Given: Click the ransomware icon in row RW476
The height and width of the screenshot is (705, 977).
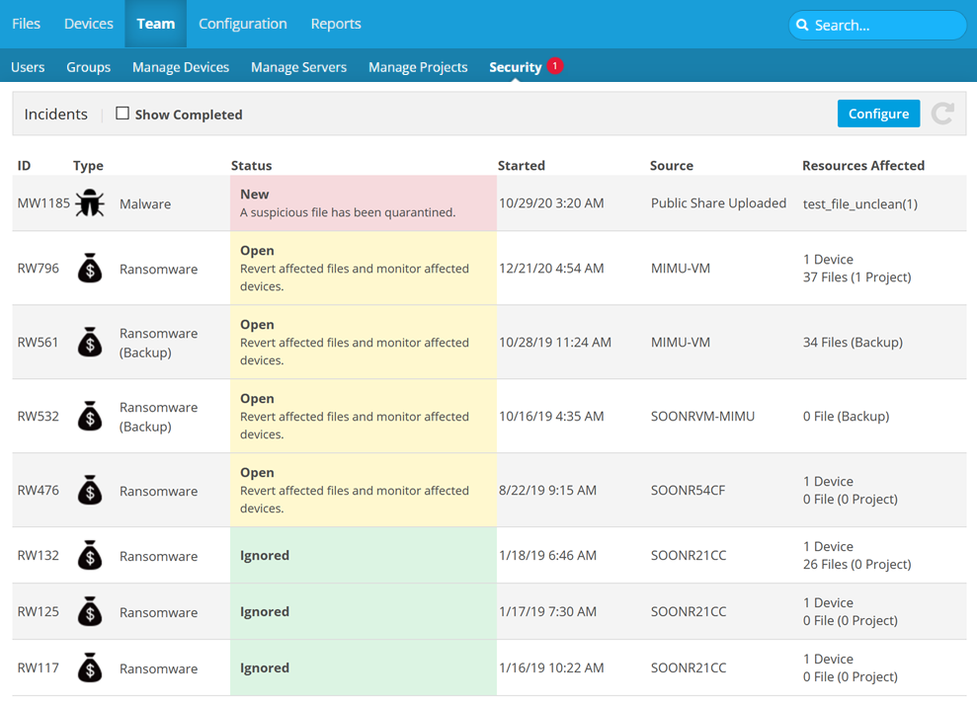Looking at the screenshot, I should point(90,491).
